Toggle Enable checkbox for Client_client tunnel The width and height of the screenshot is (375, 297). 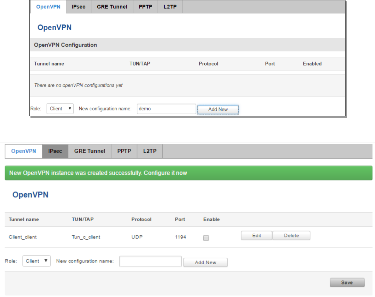coord(206,238)
